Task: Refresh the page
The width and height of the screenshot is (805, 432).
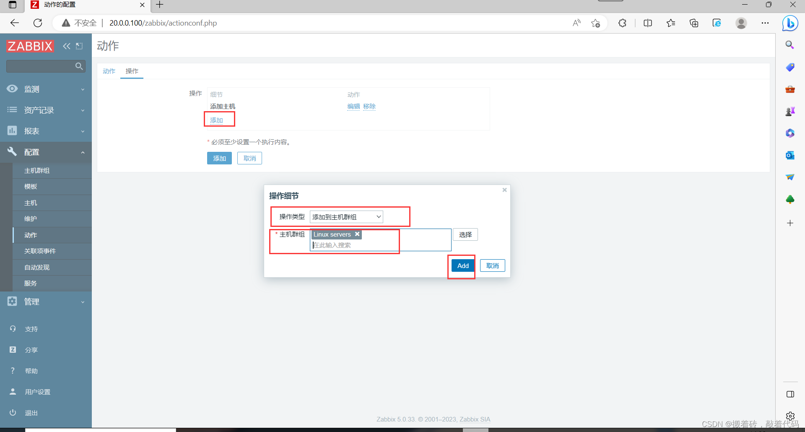Action: click(x=38, y=23)
